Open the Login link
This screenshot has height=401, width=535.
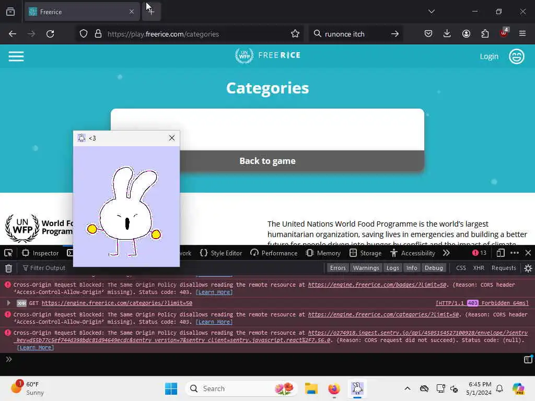[489, 56]
